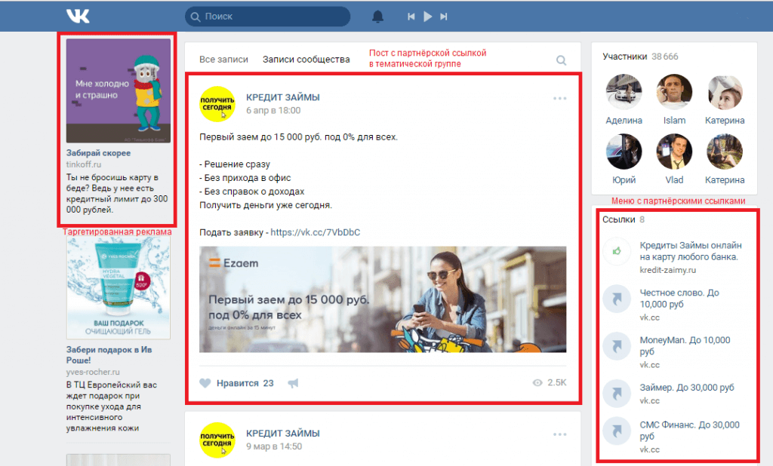Open three-dot menu on 9 мар post

point(559,434)
